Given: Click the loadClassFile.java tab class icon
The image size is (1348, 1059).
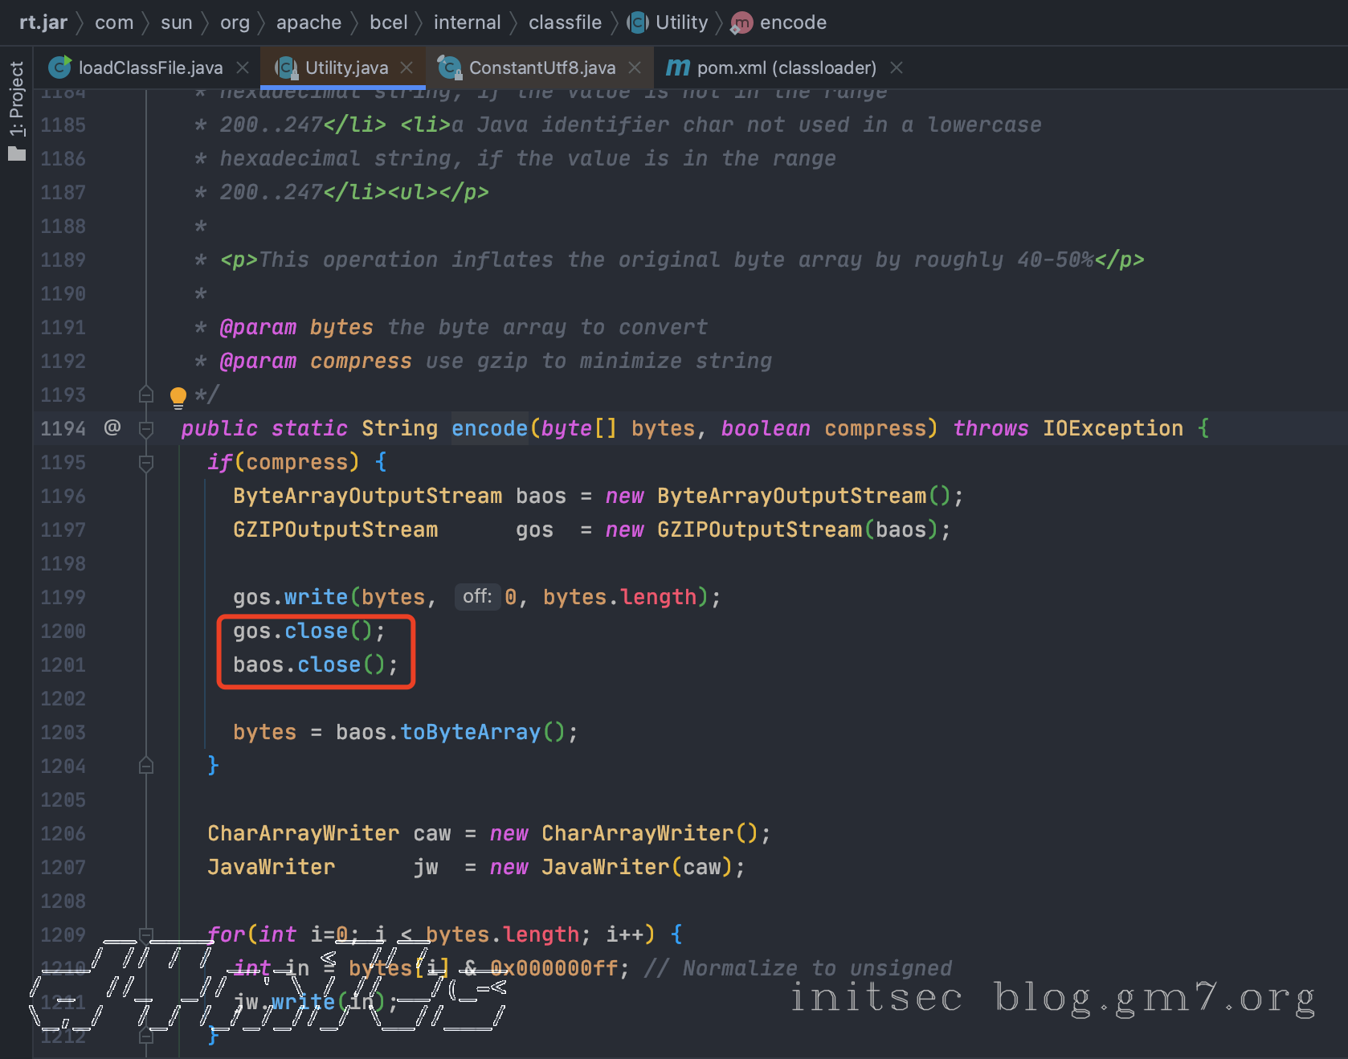Looking at the screenshot, I should tap(59, 67).
